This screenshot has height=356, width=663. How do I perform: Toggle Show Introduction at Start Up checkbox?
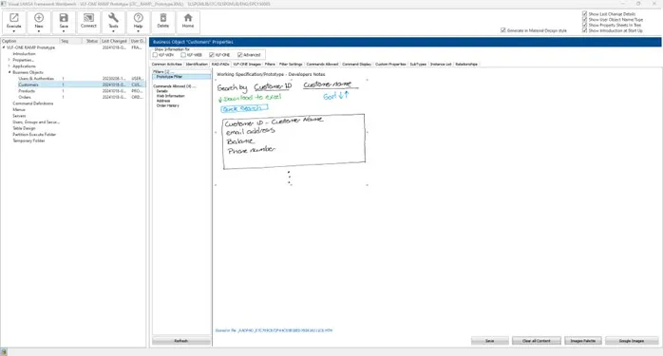585,30
